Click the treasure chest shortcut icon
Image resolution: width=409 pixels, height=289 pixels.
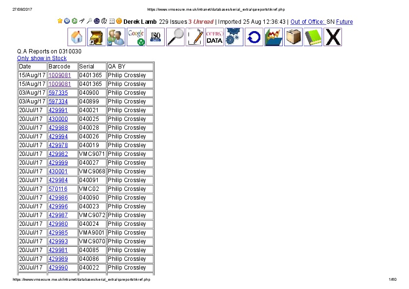96,37
